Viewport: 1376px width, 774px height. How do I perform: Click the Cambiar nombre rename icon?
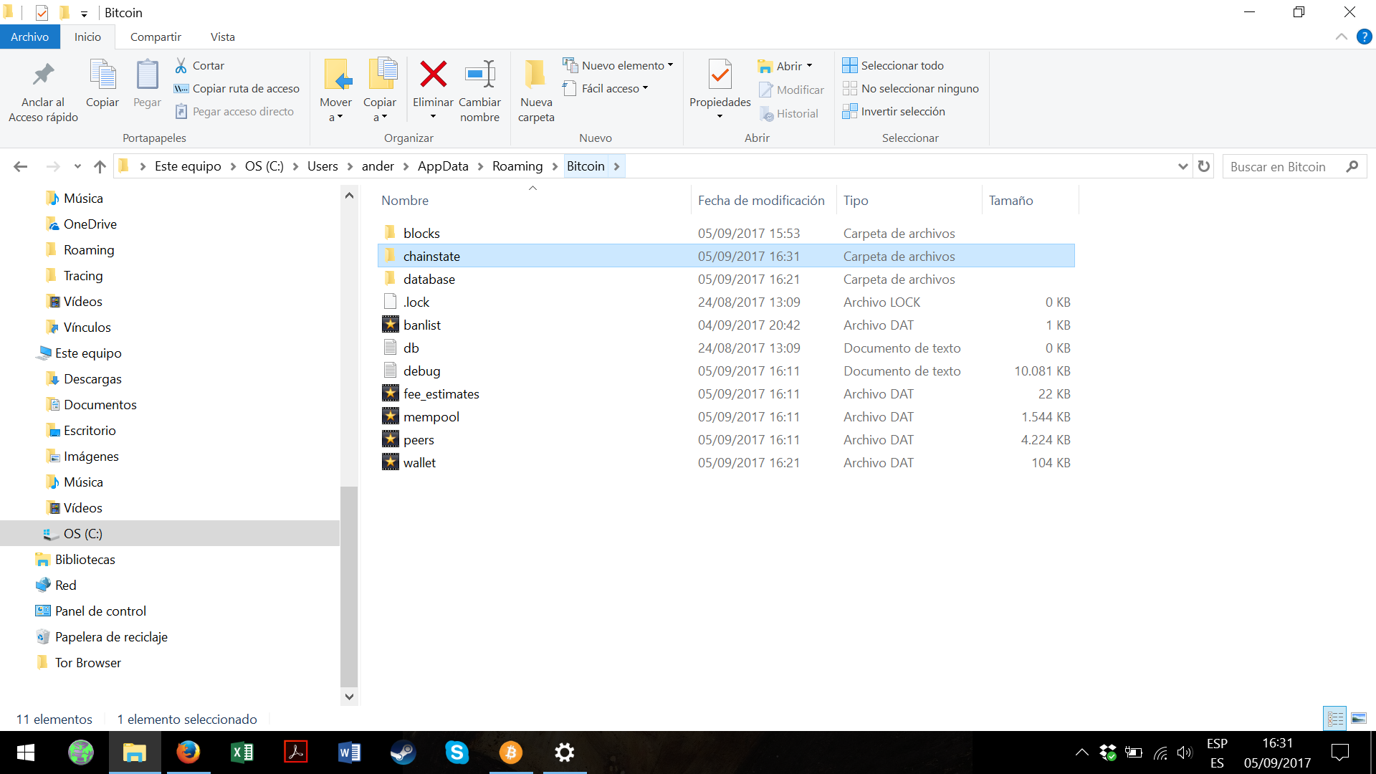coord(479,75)
